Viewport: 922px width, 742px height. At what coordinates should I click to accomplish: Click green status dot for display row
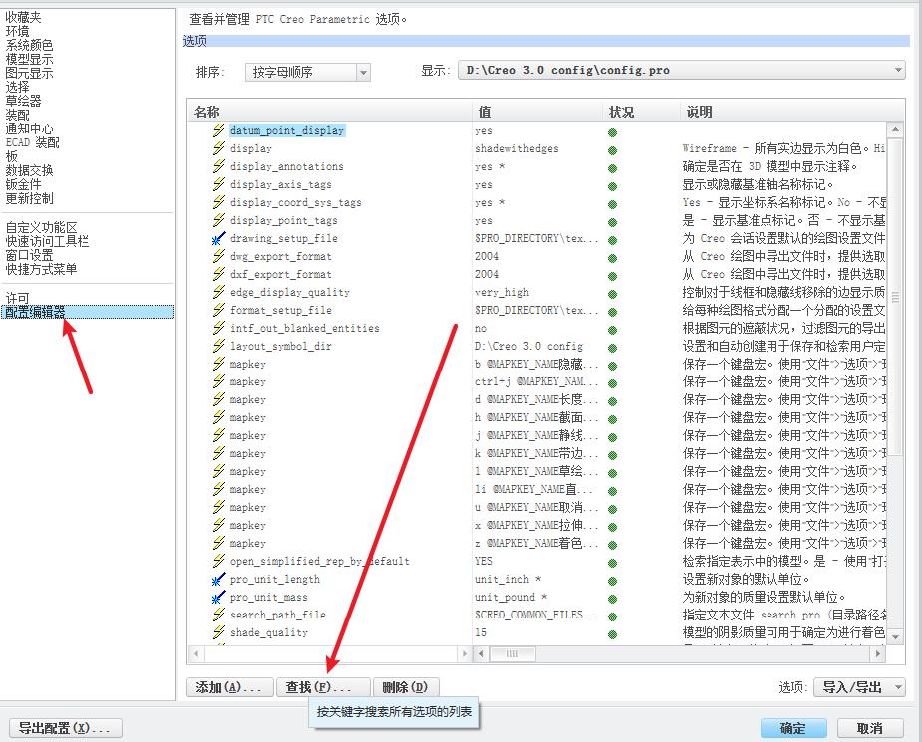click(x=612, y=151)
